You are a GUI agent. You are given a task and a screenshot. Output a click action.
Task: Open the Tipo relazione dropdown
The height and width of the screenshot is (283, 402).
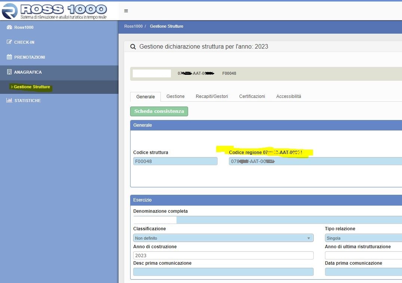[x=363, y=238]
